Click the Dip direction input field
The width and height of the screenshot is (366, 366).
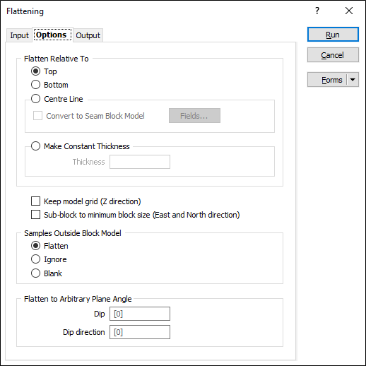[x=140, y=332]
